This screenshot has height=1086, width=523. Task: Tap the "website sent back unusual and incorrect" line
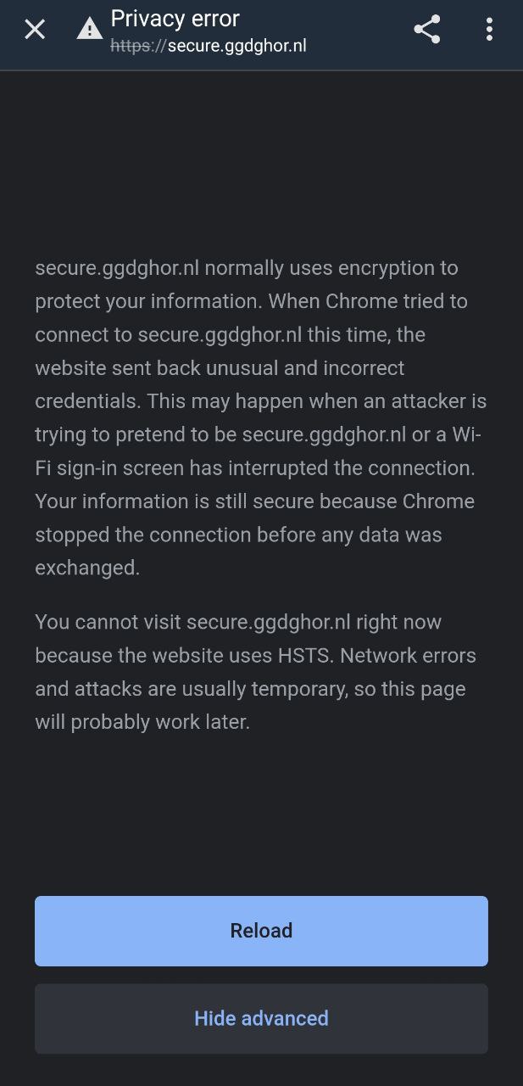click(220, 368)
